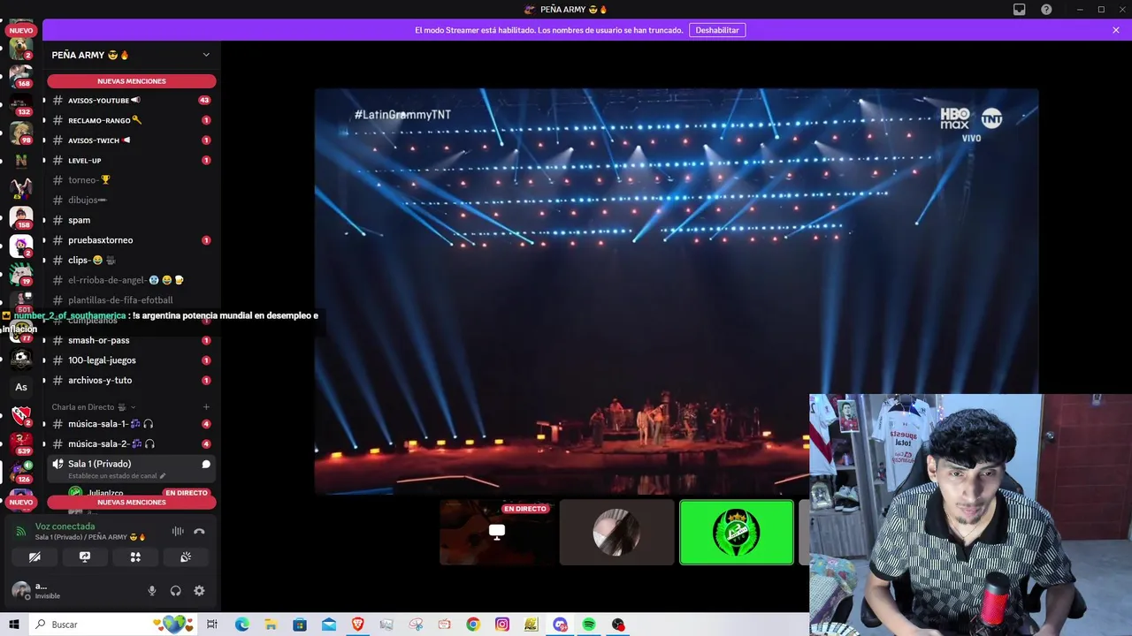Image resolution: width=1132 pixels, height=636 pixels.
Task: Jump to top NUEVAS MENCIONES pill
Action: [132, 81]
